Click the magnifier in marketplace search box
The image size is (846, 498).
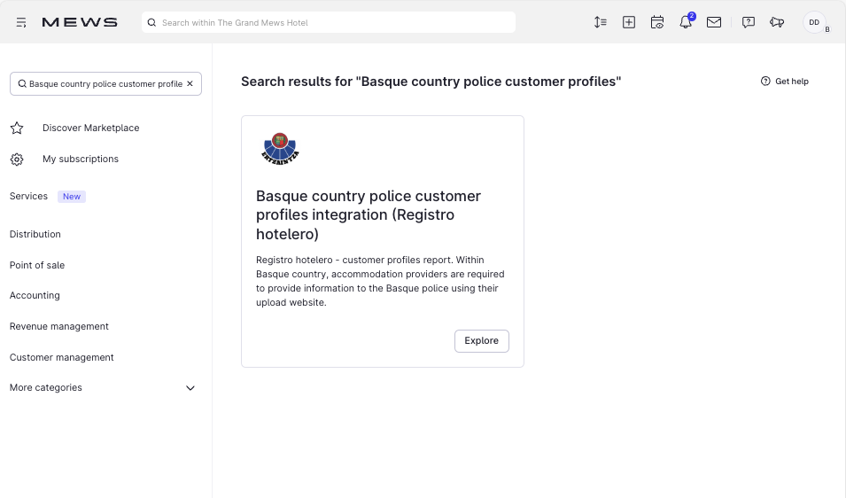(x=22, y=83)
